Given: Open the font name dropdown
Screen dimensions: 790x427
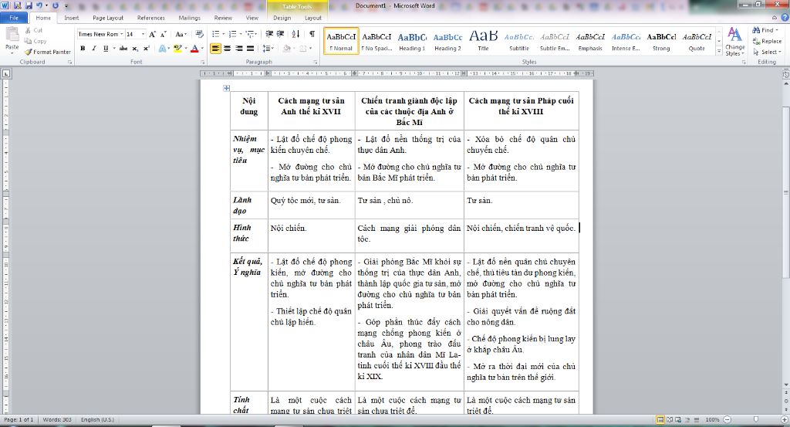Looking at the screenshot, I should [x=121, y=34].
